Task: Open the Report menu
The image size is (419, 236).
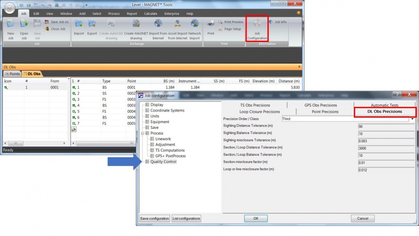Action: coord(132,14)
